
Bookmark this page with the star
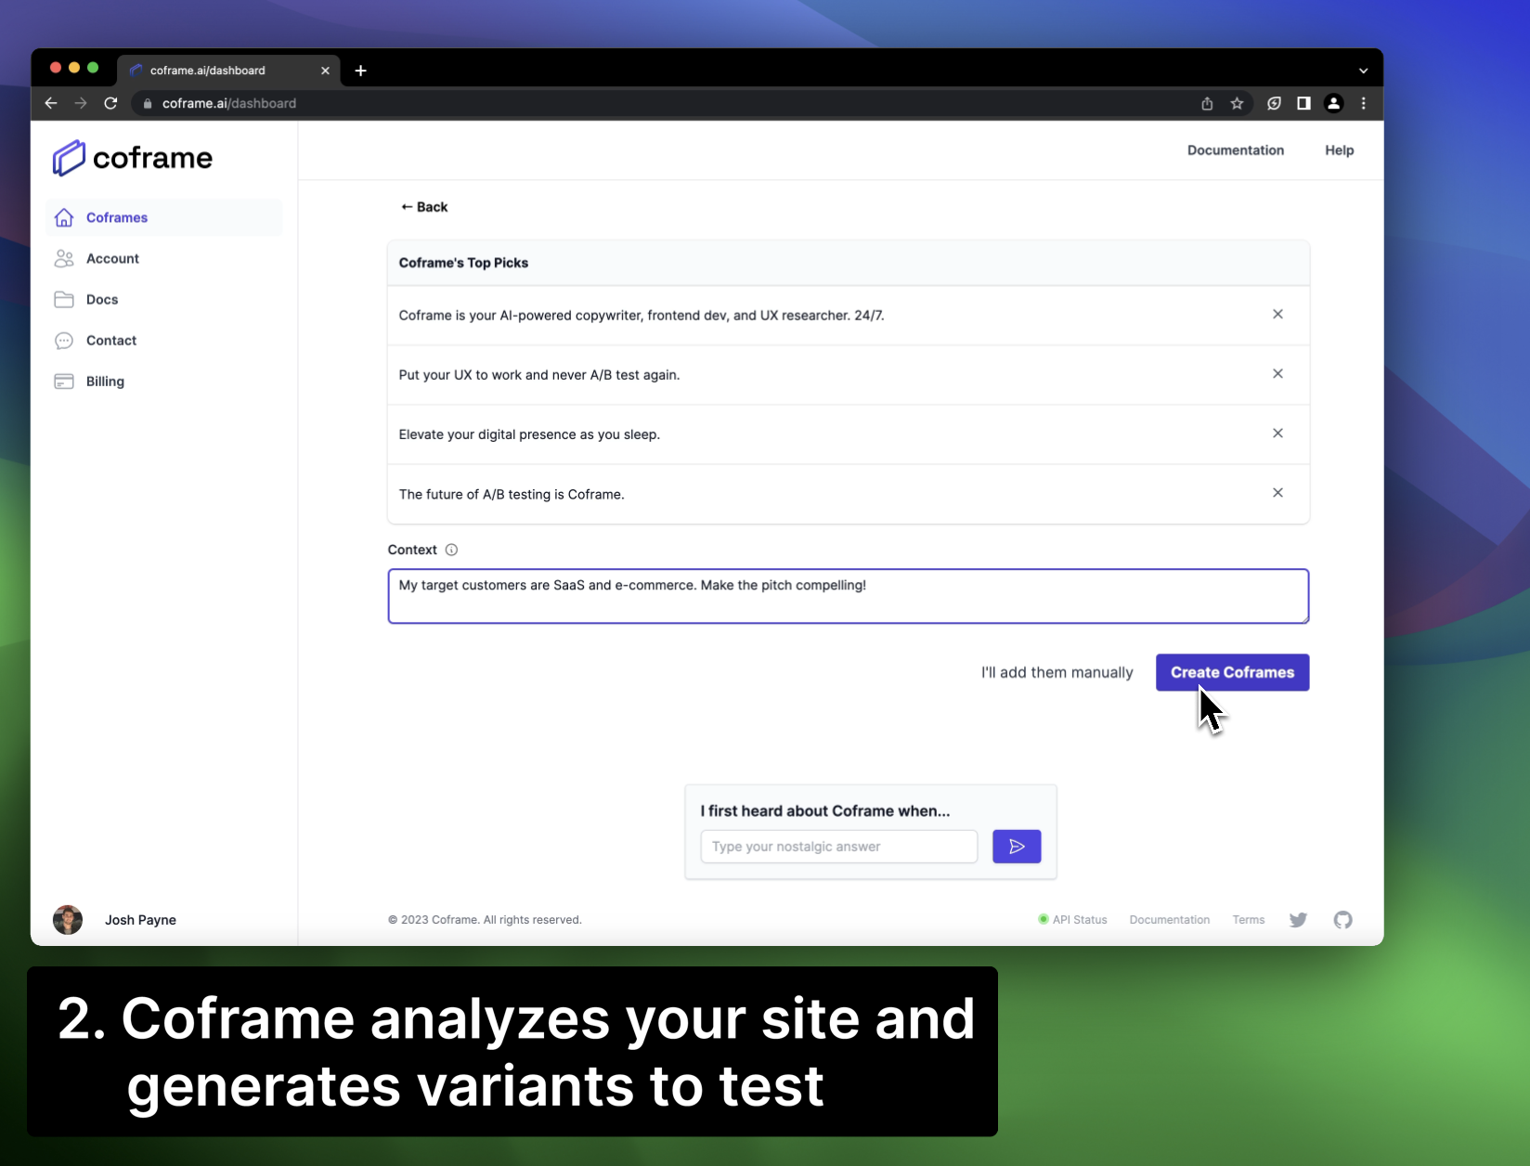coord(1237,103)
